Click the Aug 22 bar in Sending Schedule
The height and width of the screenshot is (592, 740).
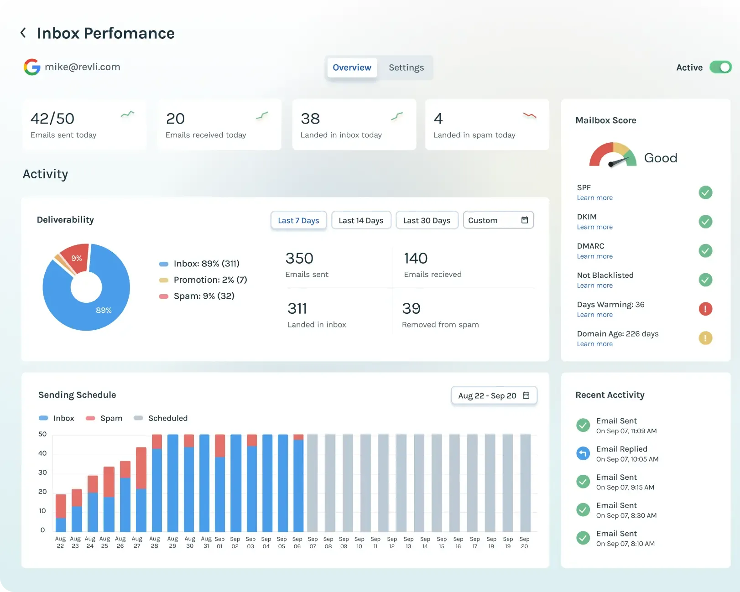[x=61, y=513]
